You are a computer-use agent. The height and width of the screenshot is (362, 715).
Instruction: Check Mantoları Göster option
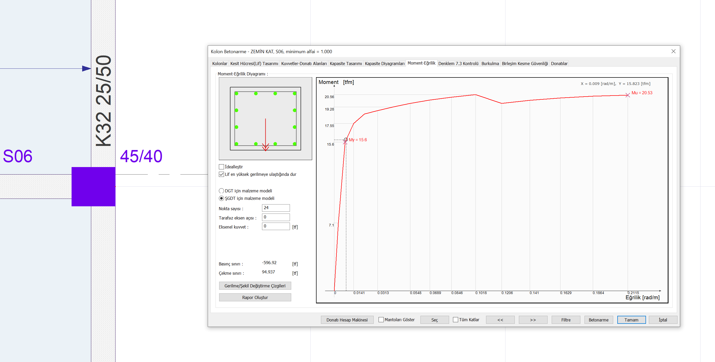click(381, 320)
